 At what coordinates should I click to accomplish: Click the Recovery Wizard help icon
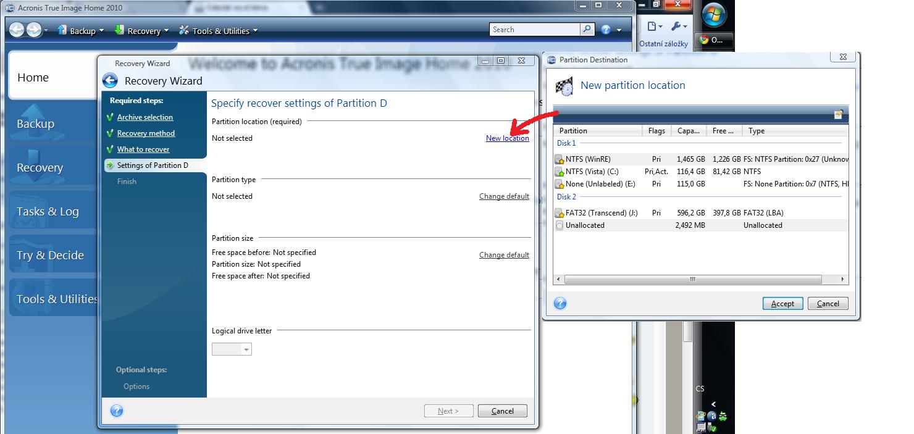click(117, 411)
